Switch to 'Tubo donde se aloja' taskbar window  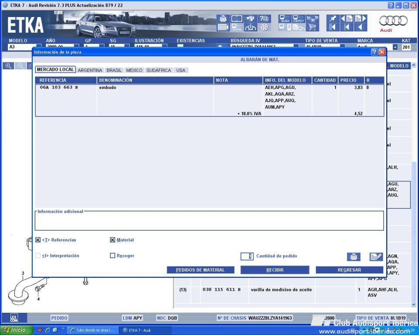93,330
